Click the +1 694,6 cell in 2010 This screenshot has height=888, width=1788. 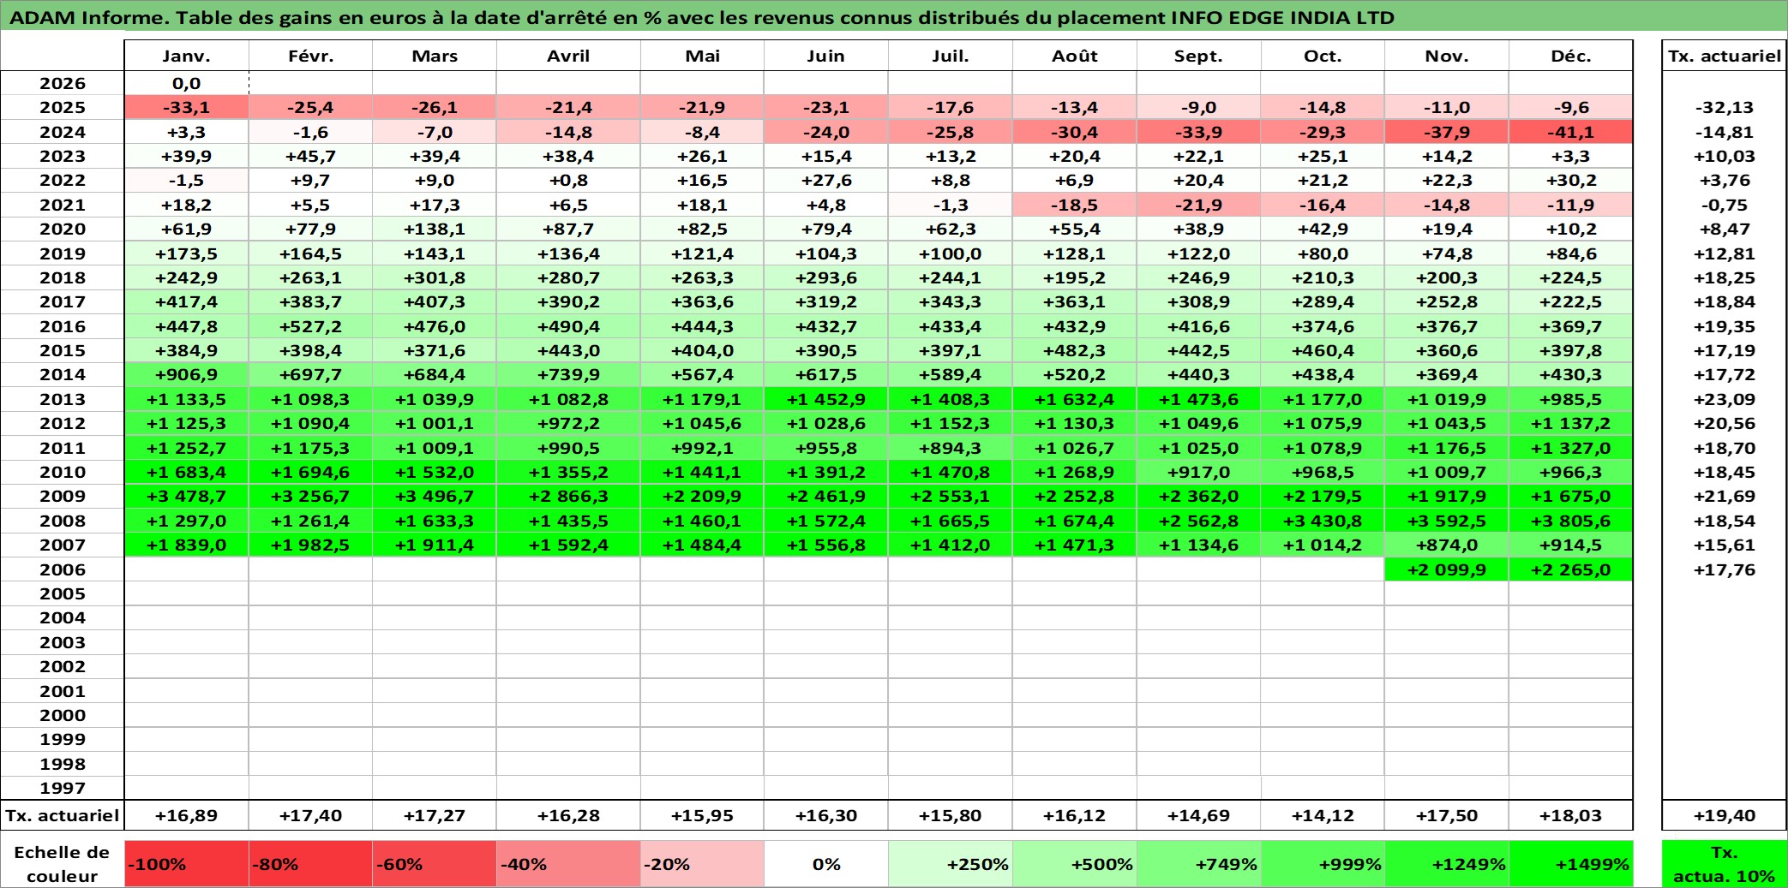coord(310,472)
